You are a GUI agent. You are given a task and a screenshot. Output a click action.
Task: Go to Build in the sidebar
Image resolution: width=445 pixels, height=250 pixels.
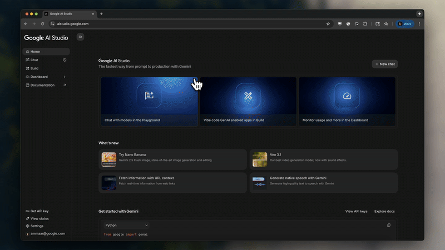tap(34, 68)
